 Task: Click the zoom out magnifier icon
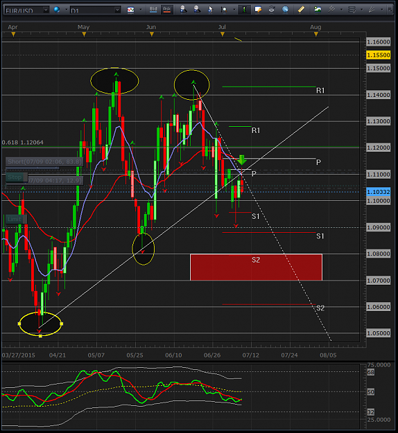pyautogui.click(x=197, y=10)
